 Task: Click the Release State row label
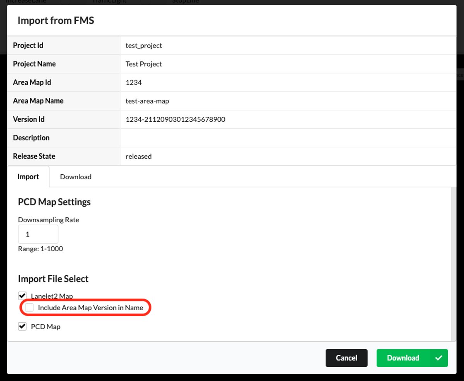(x=34, y=156)
